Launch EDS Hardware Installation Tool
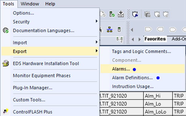The height and width of the screenshot is (116, 186). click(46, 63)
